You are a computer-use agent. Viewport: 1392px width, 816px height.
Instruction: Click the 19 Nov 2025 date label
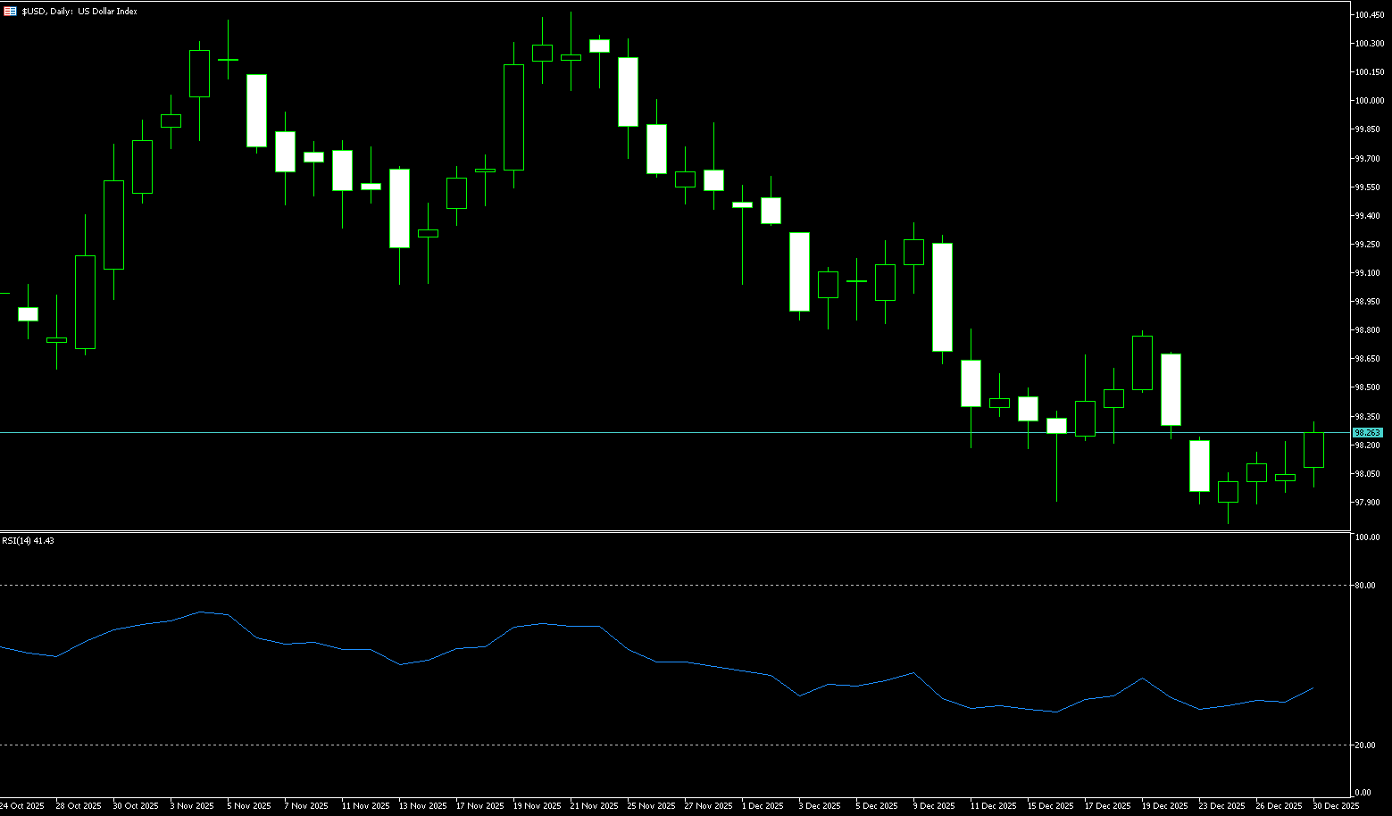tap(539, 806)
